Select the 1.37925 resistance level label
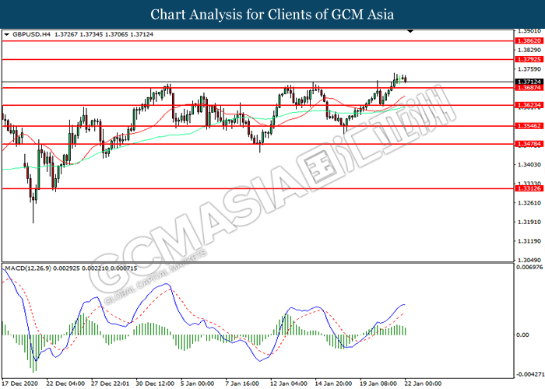 click(529, 59)
